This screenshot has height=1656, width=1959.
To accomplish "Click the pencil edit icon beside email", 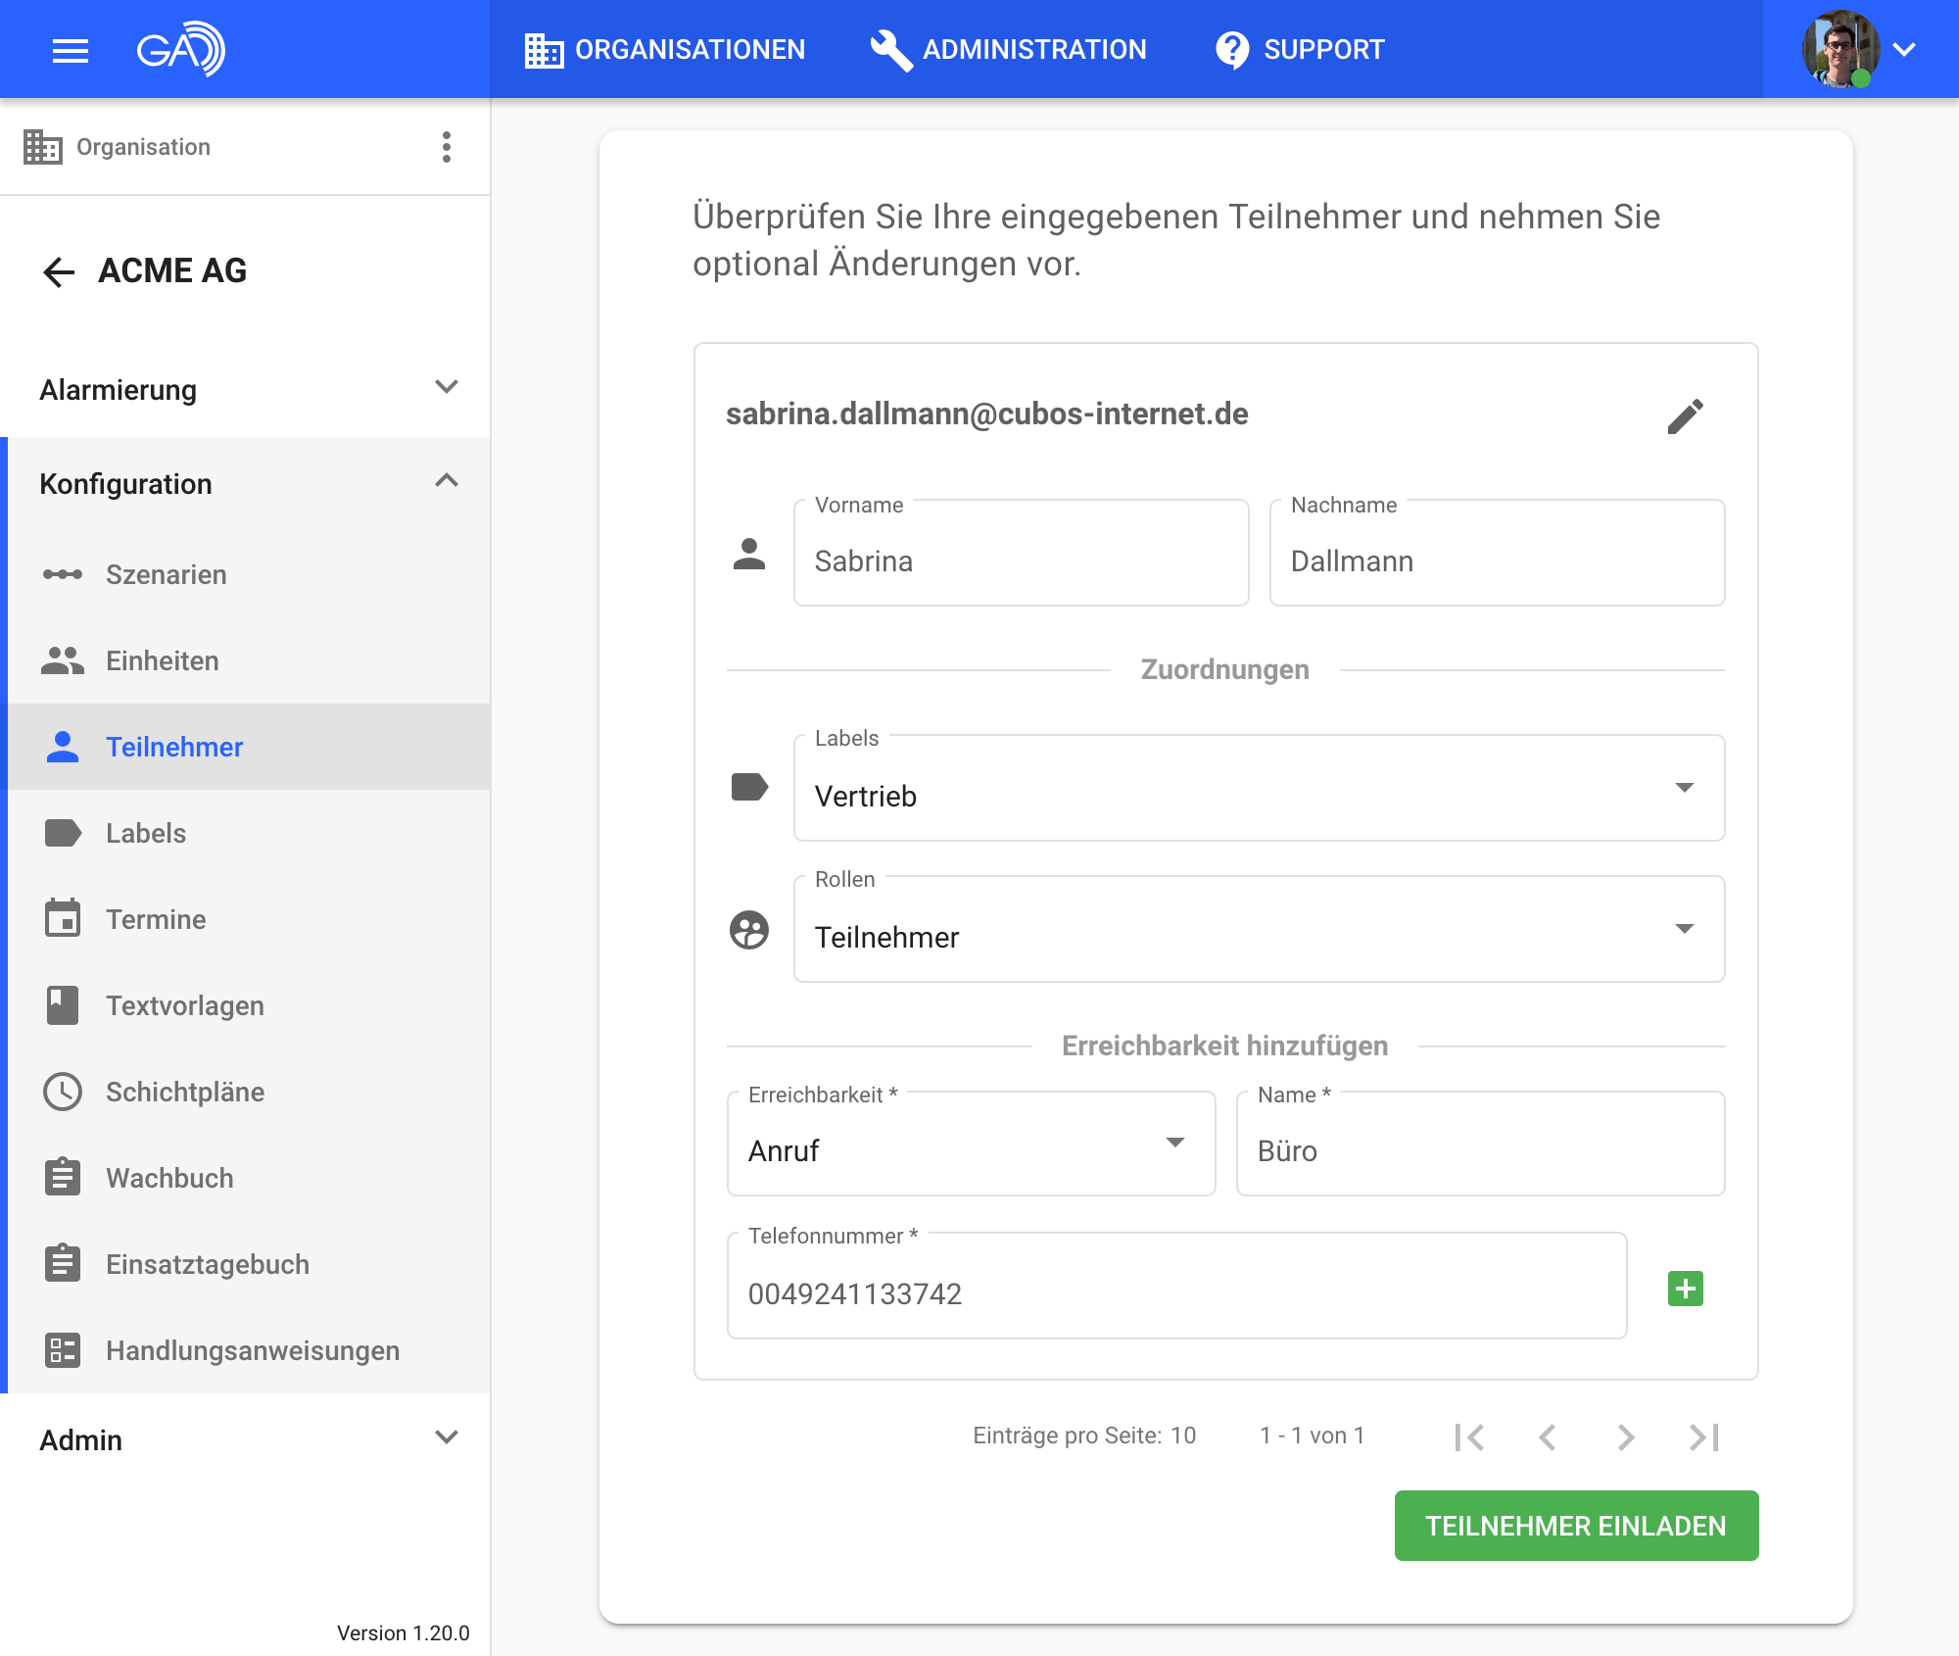I will 1685,416.
